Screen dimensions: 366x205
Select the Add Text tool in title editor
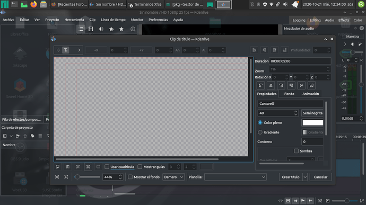(x=66, y=50)
